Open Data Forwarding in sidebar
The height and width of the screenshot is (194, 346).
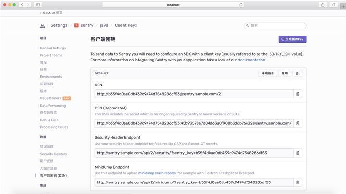[x=53, y=106]
